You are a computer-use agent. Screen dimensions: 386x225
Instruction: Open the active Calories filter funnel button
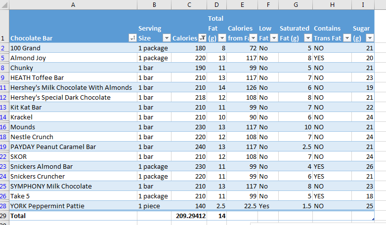[x=202, y=38]
